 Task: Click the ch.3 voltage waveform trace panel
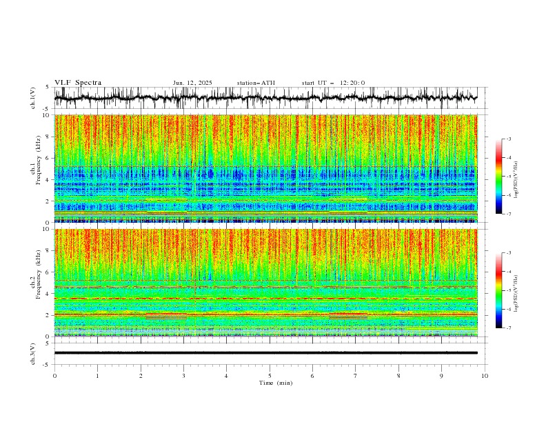click(x=270, y=354)
